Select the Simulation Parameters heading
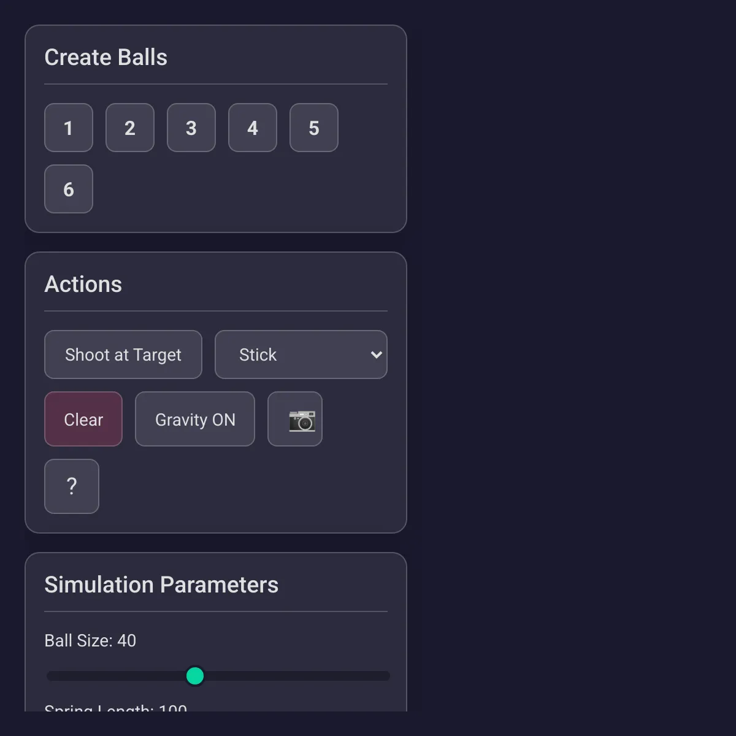Screen dimensions: 736x736 (x=161, y=585)
